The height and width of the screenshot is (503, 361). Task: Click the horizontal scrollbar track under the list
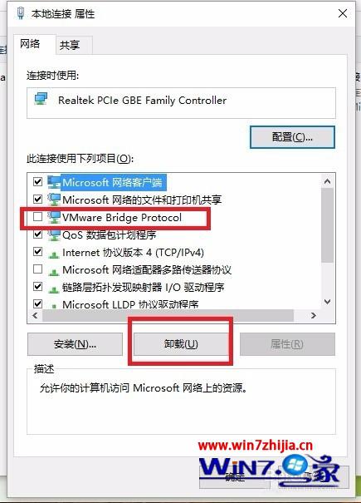[x=168, y=316]
